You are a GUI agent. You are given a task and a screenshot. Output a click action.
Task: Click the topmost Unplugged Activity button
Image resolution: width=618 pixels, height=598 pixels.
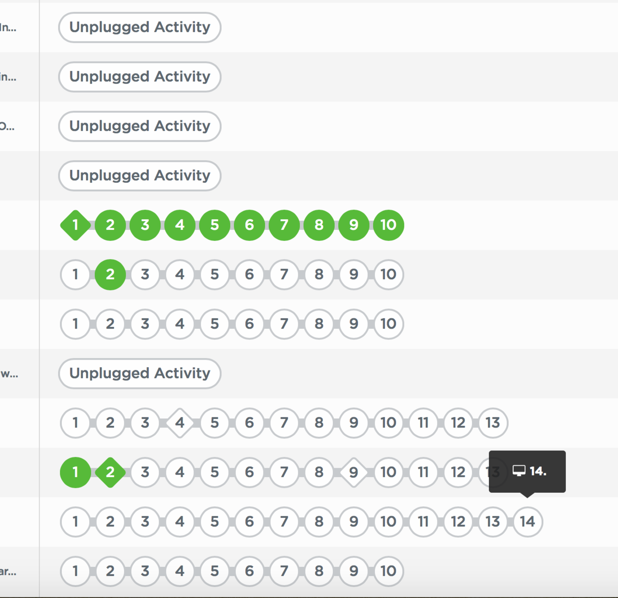coord(140,27)
